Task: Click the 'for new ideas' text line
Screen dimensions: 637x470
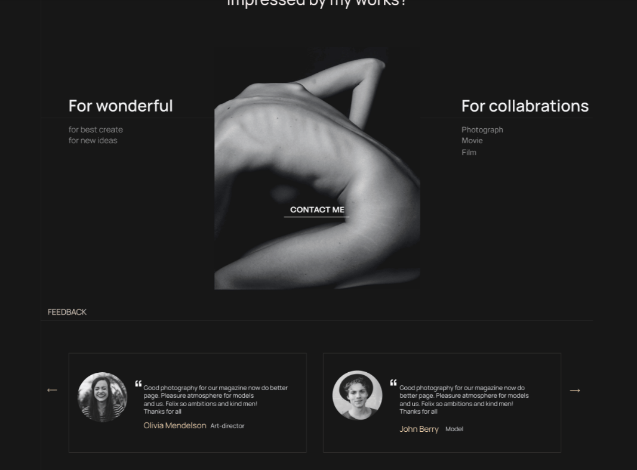Action: point(93,140)
